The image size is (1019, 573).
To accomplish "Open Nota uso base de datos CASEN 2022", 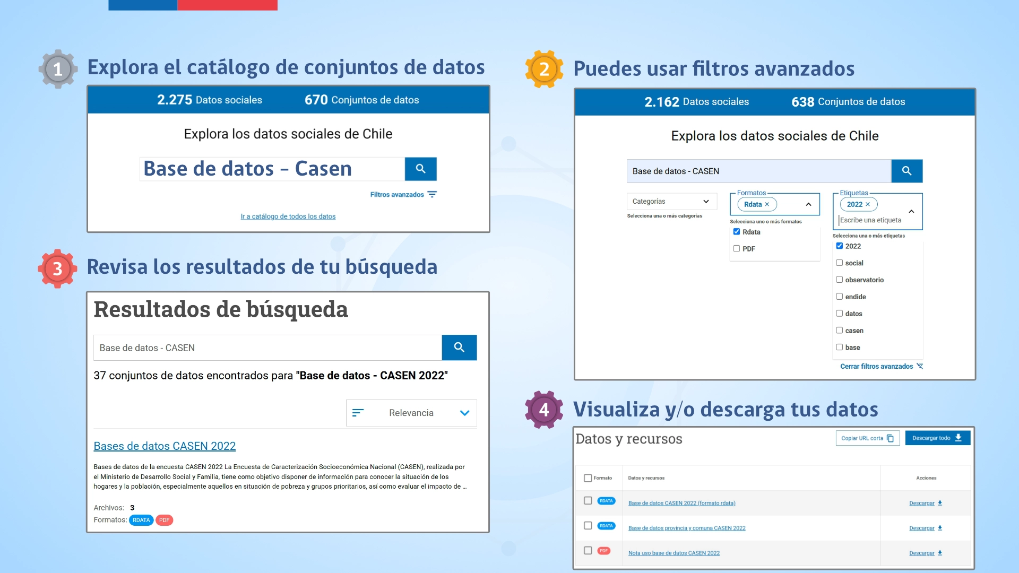I will pos(674,553).
